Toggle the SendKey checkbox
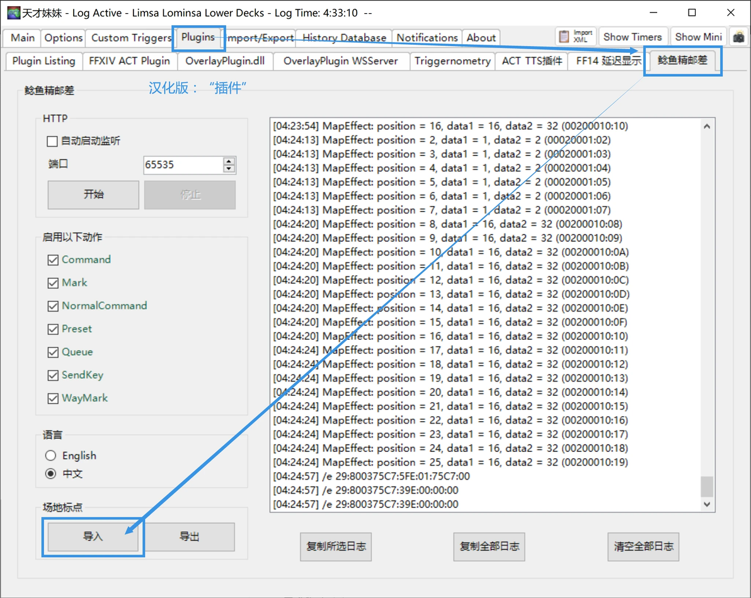Screen dimensions: 751x598 click(x=53, y=375)
